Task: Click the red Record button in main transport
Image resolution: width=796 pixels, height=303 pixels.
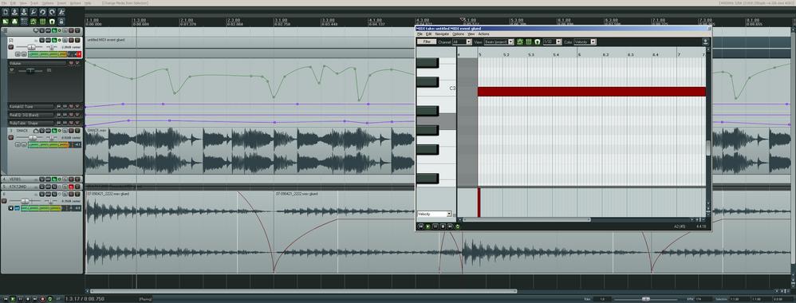Action: pyautogui.click(x=42, y=299)
